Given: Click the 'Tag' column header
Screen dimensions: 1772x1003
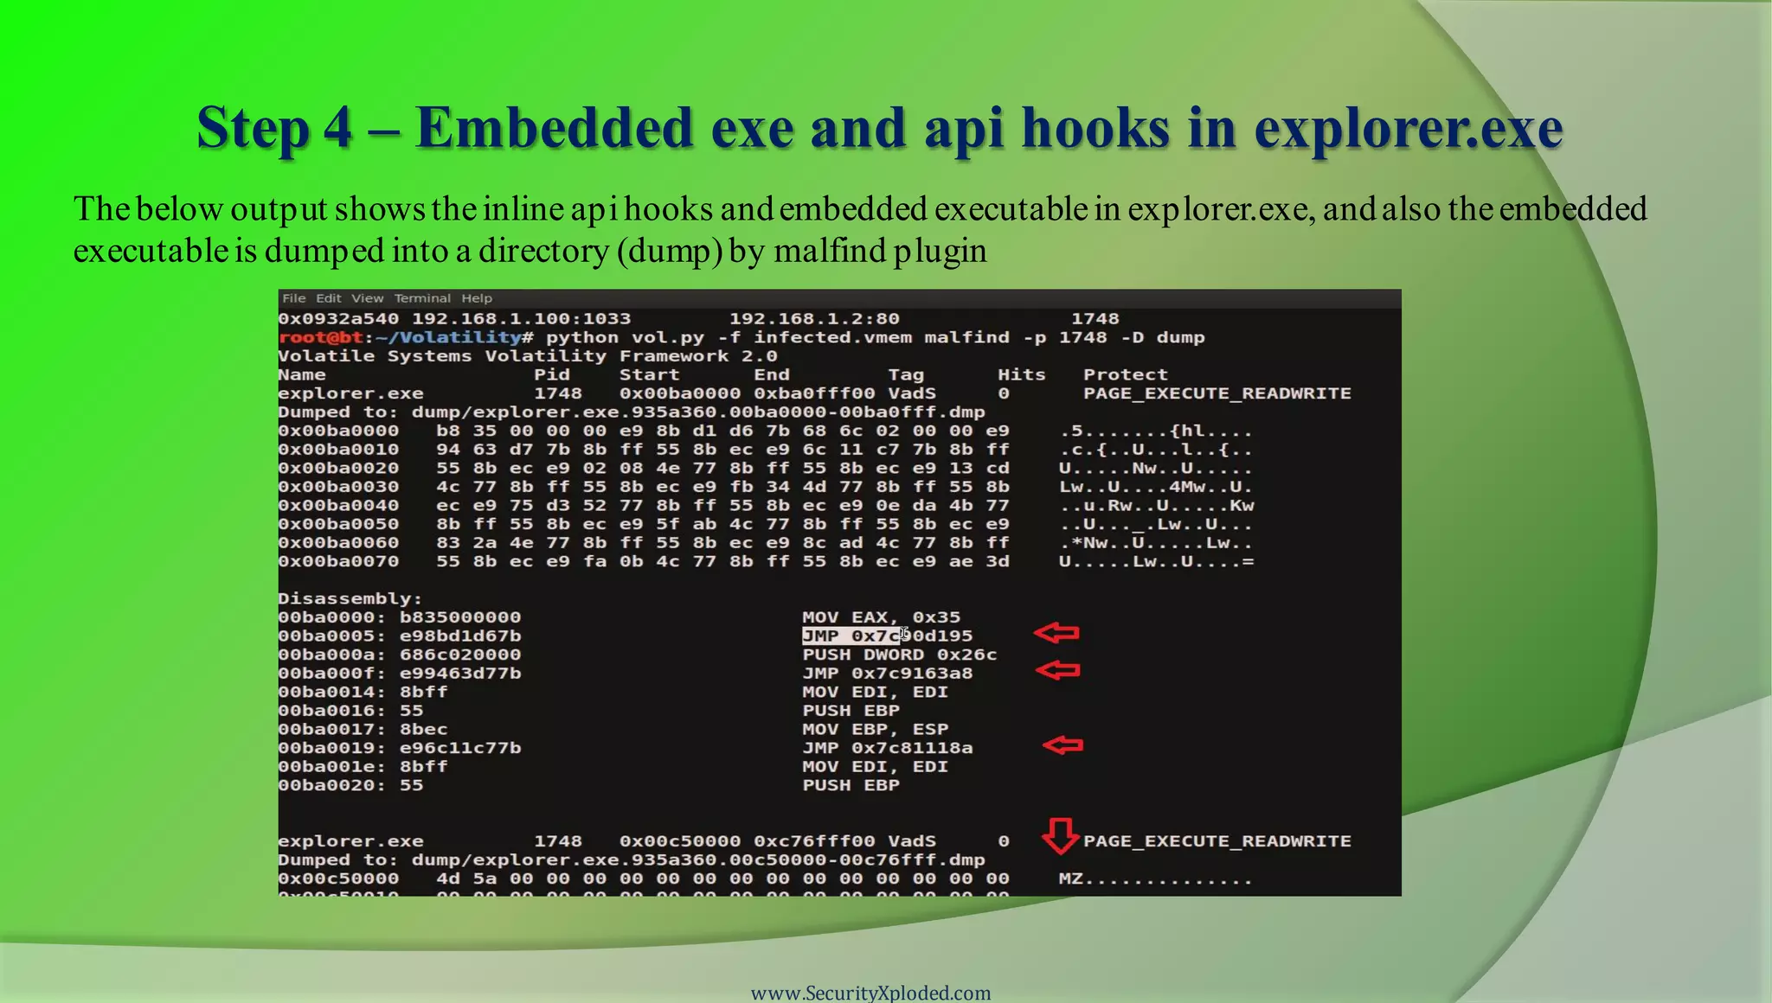Looking at the screenshot, I should tap(906, 375).
